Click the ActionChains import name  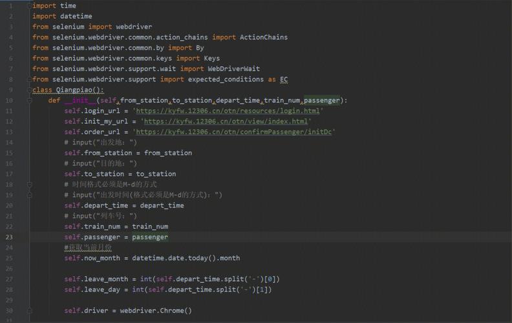(264, 37)
